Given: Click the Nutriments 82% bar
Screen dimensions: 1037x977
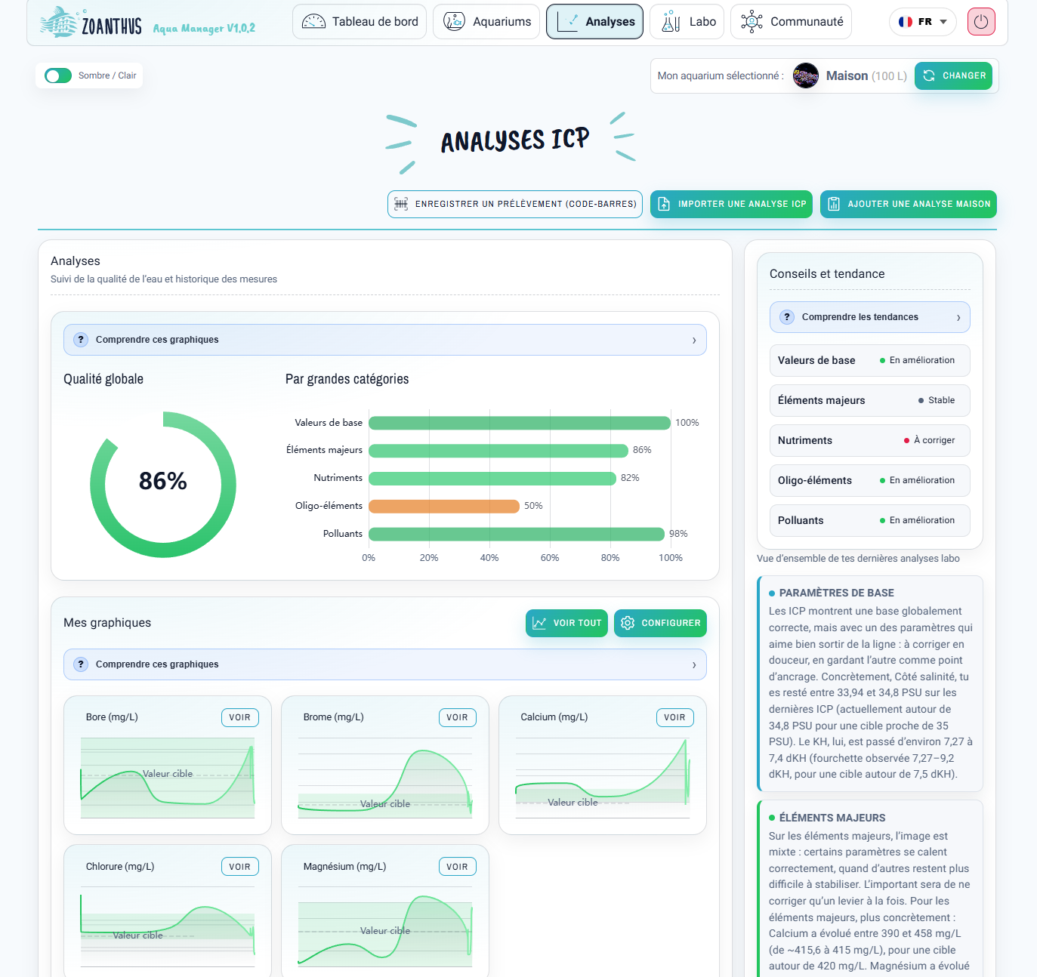Looking at the screenshot, I should pos(492,479).
